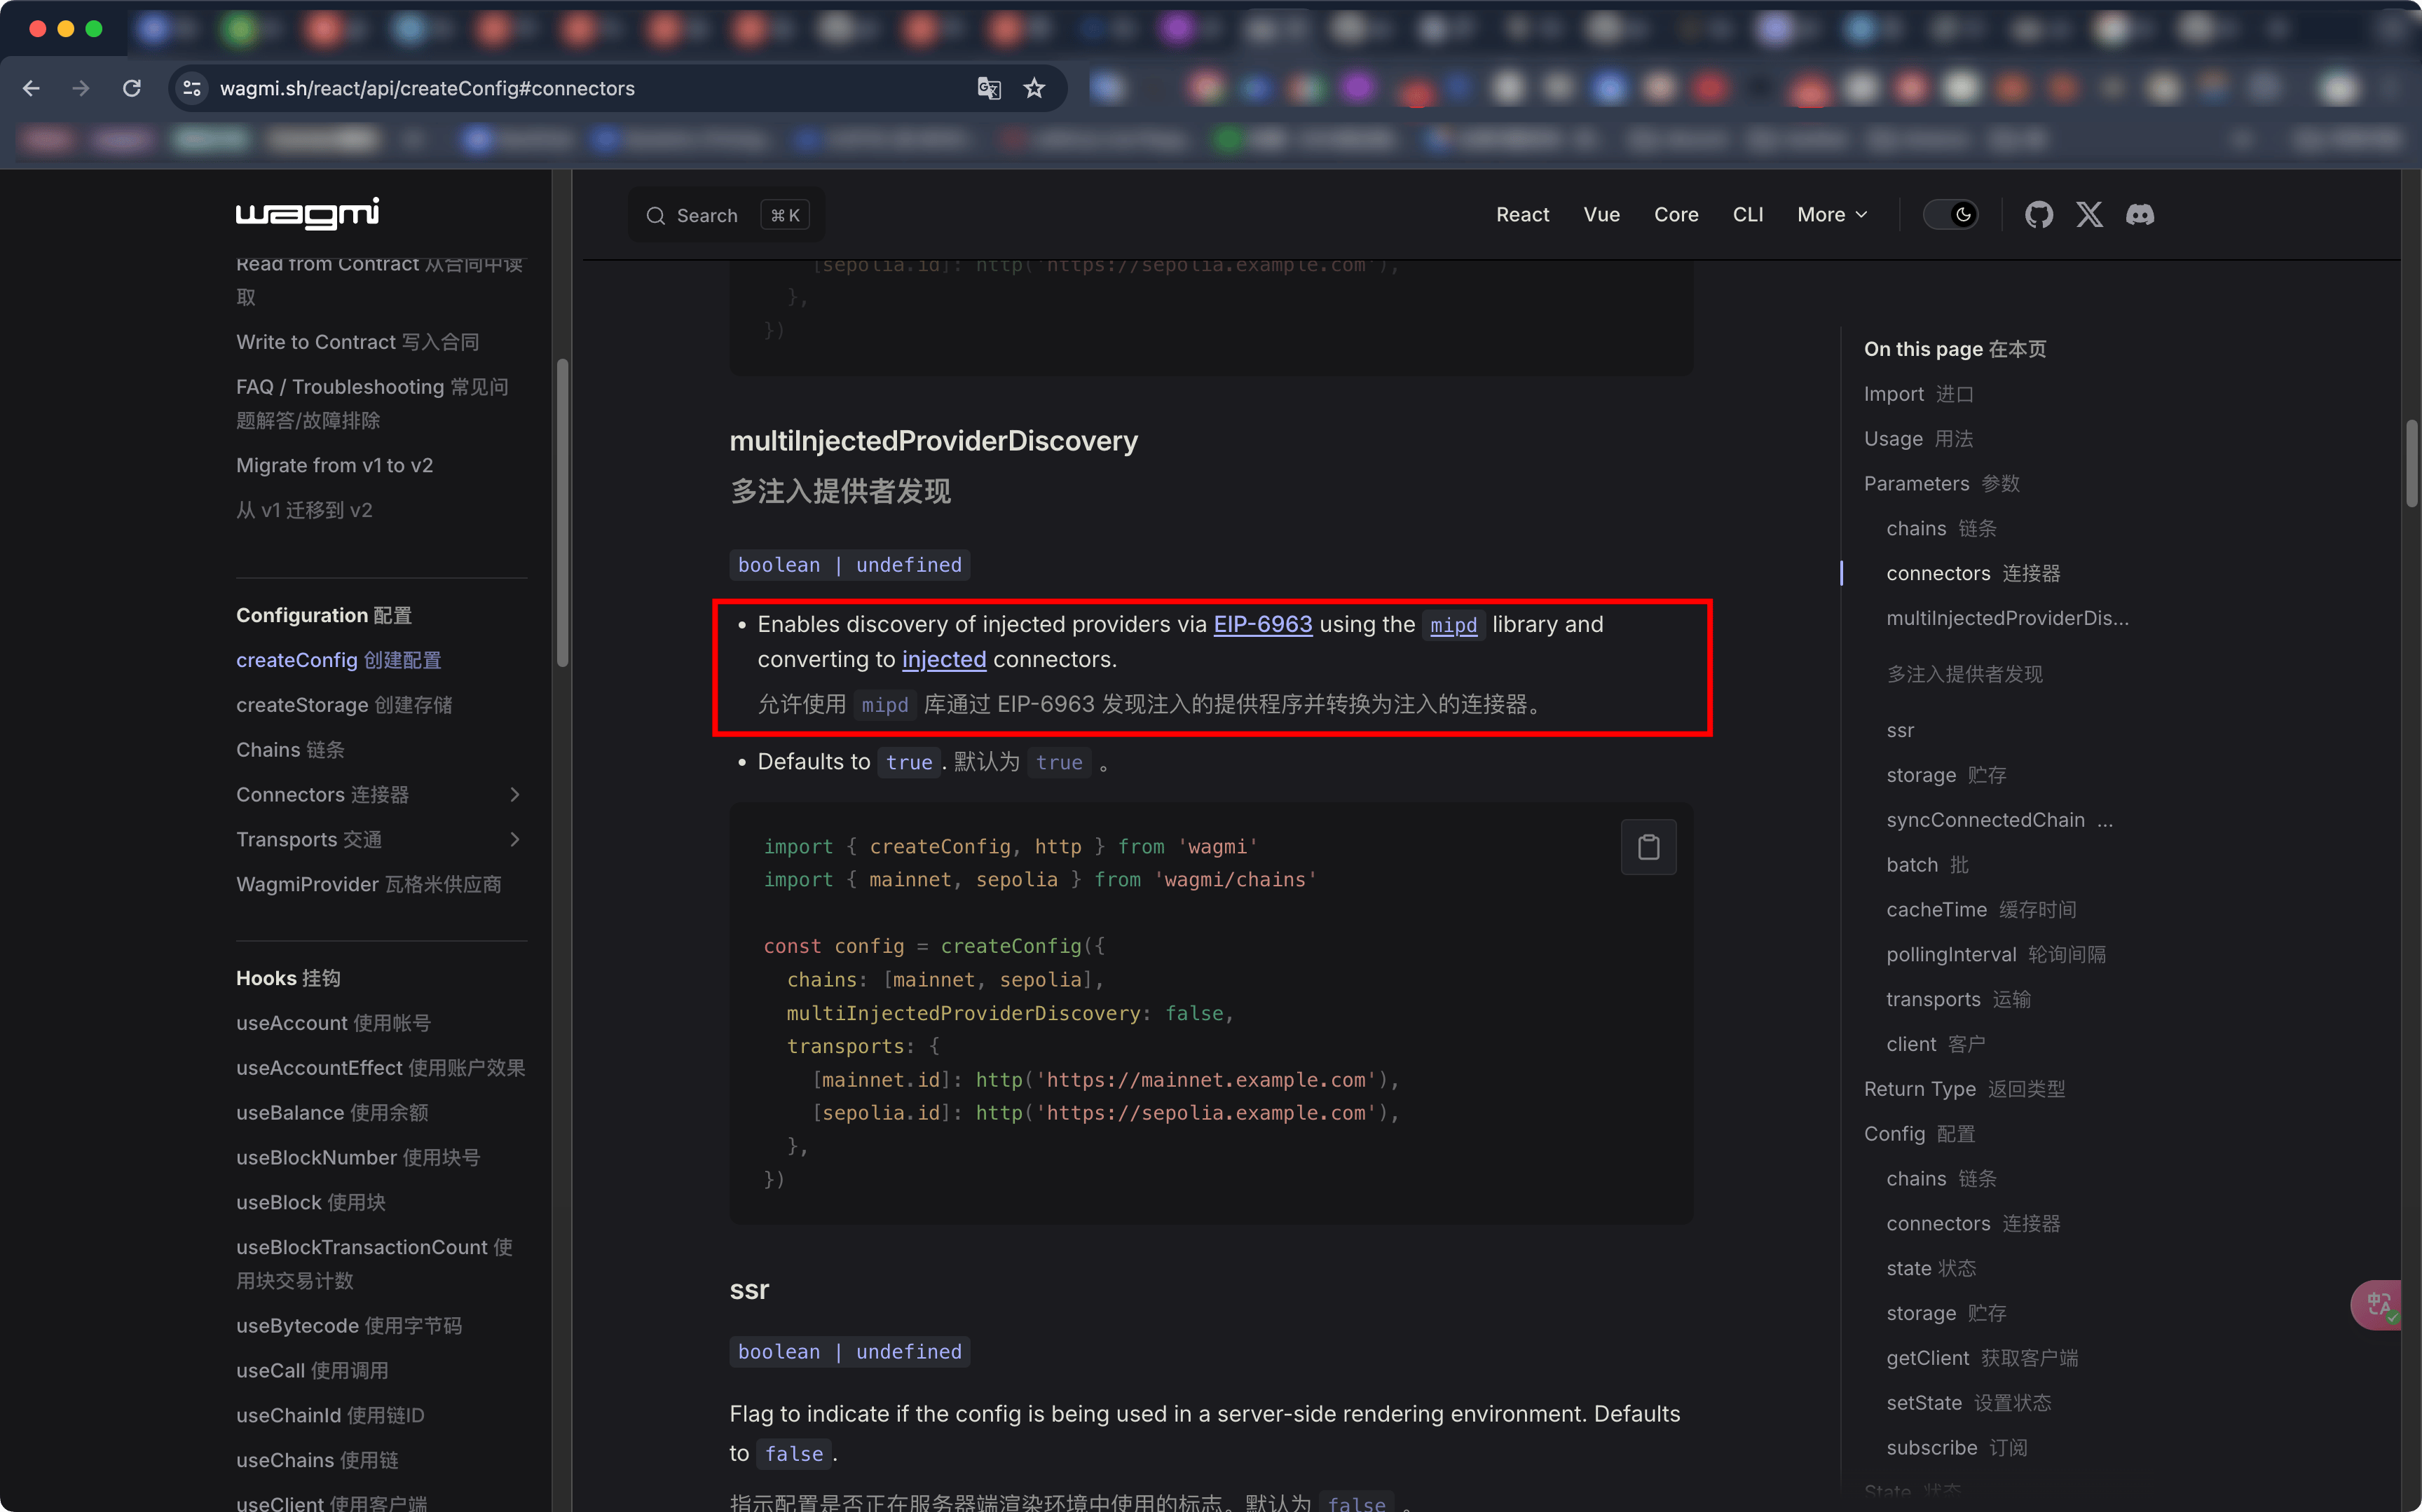Jump to subscribe in page outline

[x=1956, y=1448]
